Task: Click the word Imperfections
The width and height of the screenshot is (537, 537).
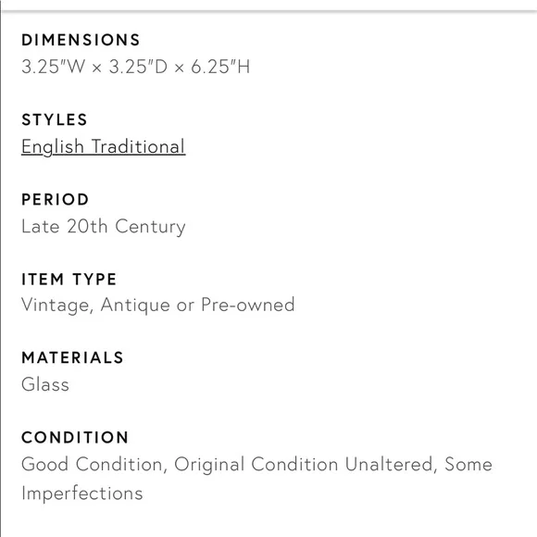Action: (81, 493)
